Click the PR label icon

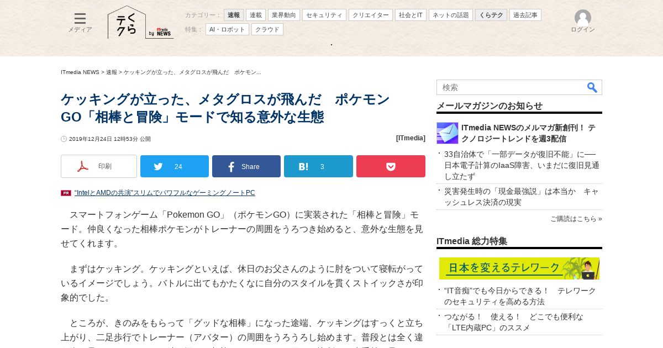(66, 193)
